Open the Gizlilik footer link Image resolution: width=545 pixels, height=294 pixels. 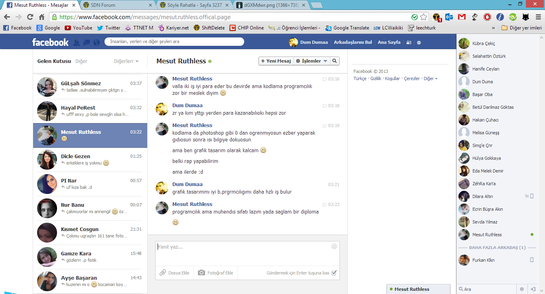click(376, 78)
